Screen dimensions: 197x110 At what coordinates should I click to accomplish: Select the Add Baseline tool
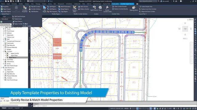(34, 12)
